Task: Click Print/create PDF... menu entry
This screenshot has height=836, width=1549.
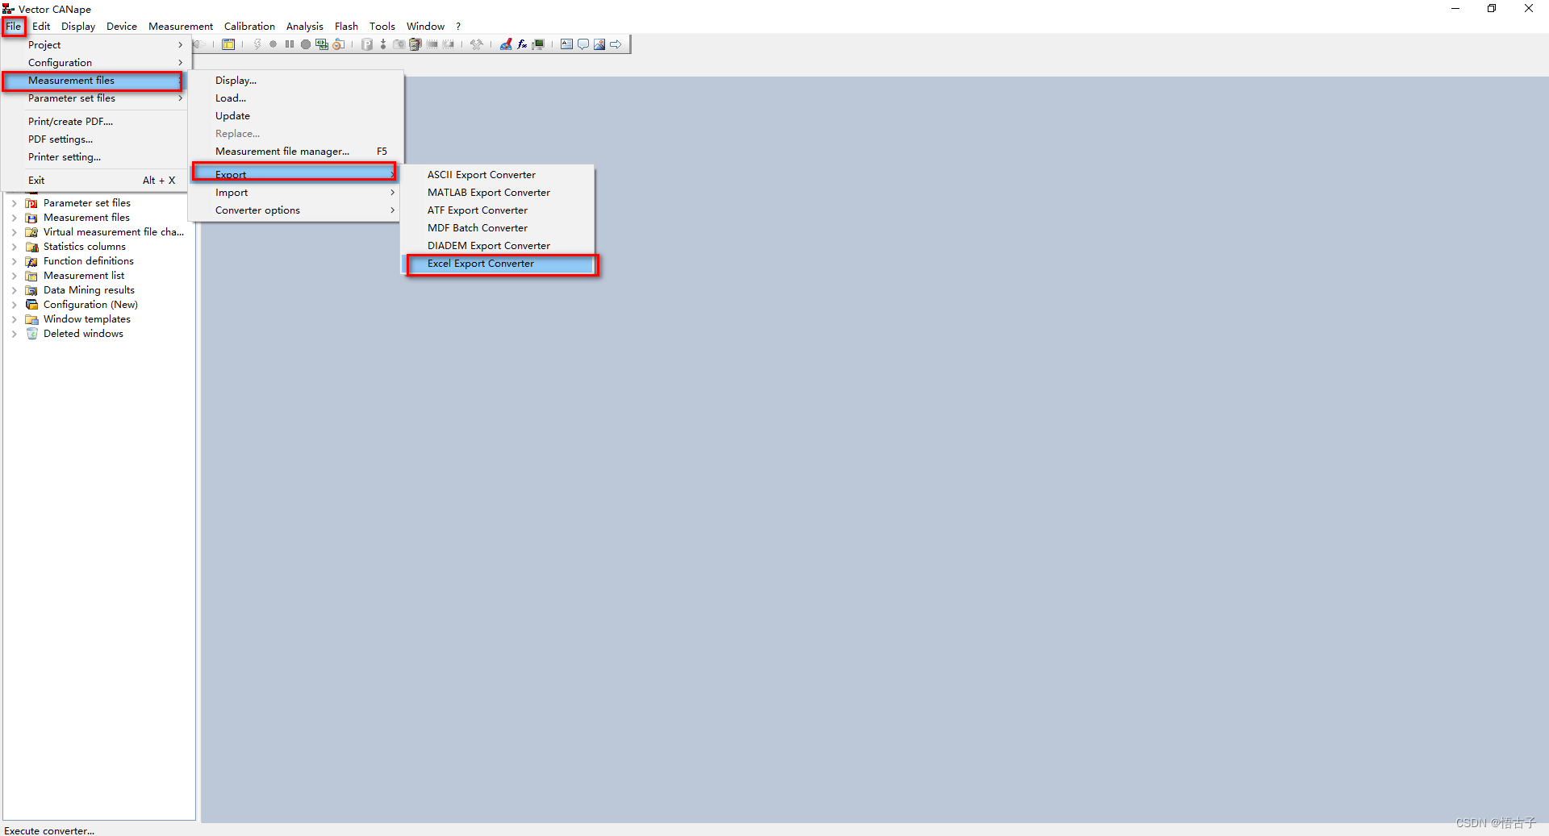Action: pyautogui.click(x=95, y=122)
